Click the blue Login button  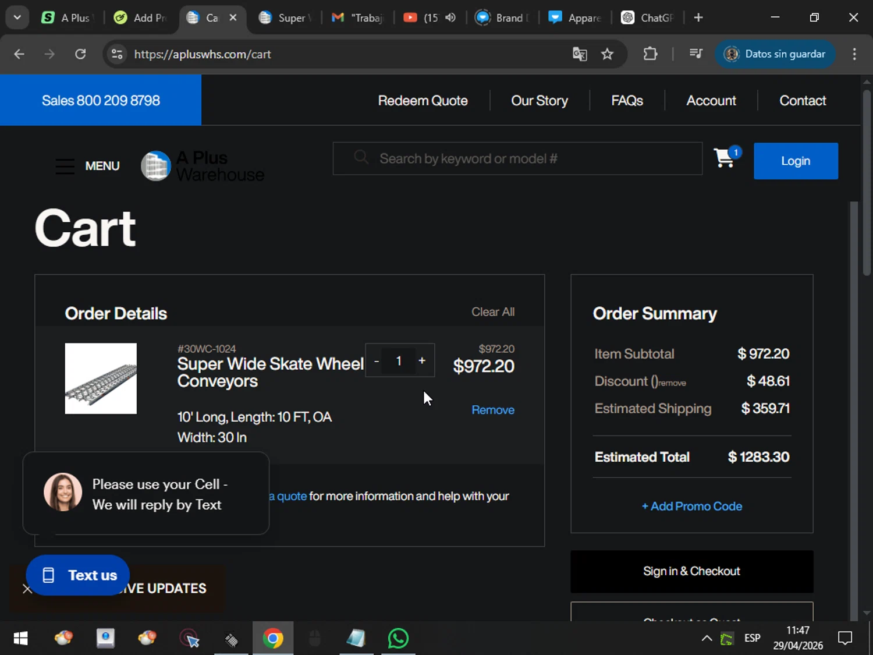coord(796,161)
